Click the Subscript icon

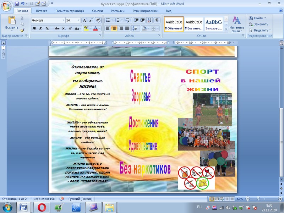point(64,28)
